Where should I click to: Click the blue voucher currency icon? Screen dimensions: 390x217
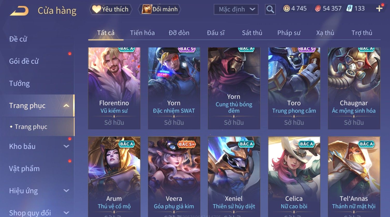coord(349,9)
